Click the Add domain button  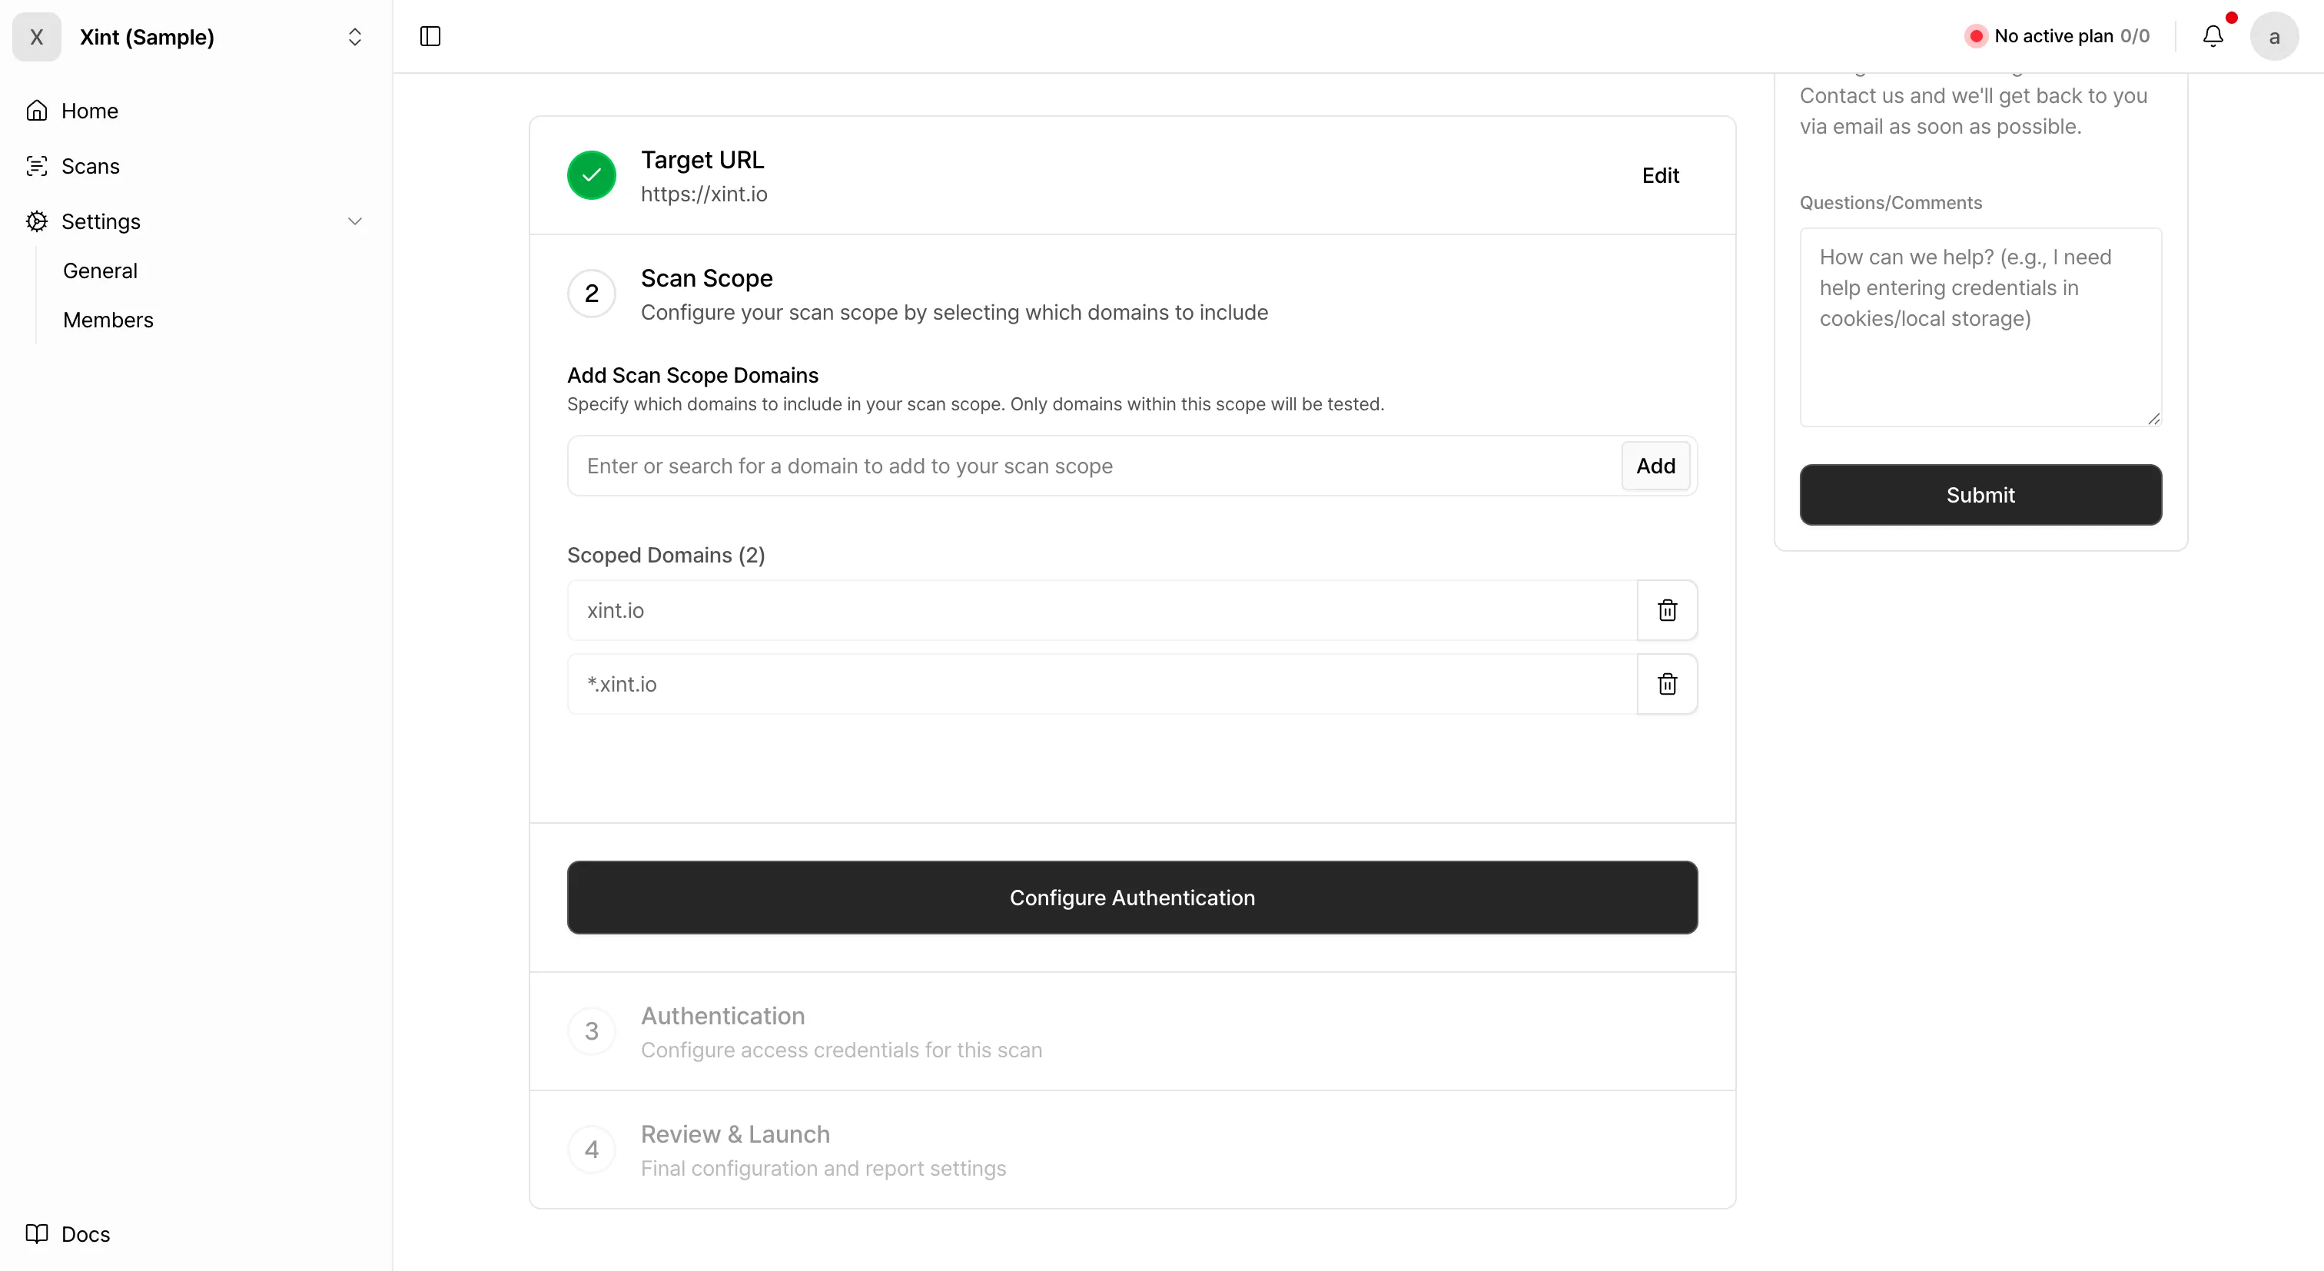pos(1655,466)
